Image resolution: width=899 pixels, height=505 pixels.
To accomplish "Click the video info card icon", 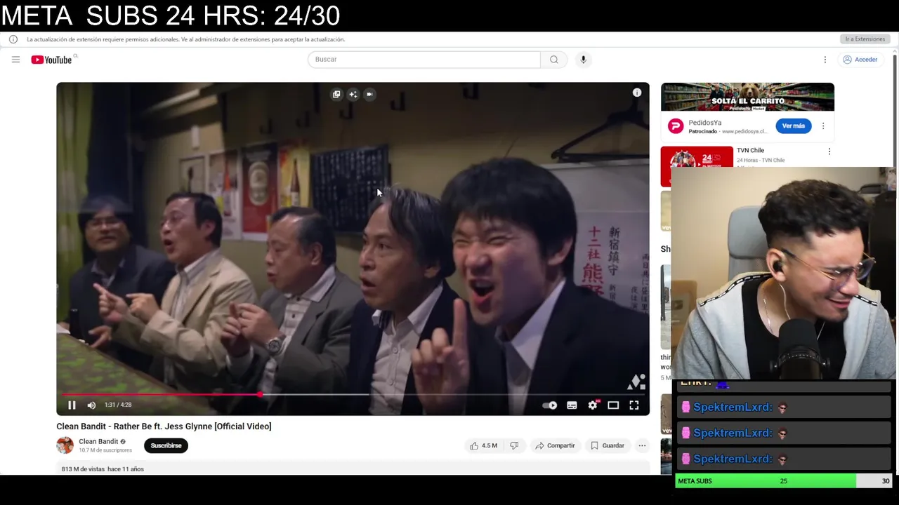I will (636, 93).
